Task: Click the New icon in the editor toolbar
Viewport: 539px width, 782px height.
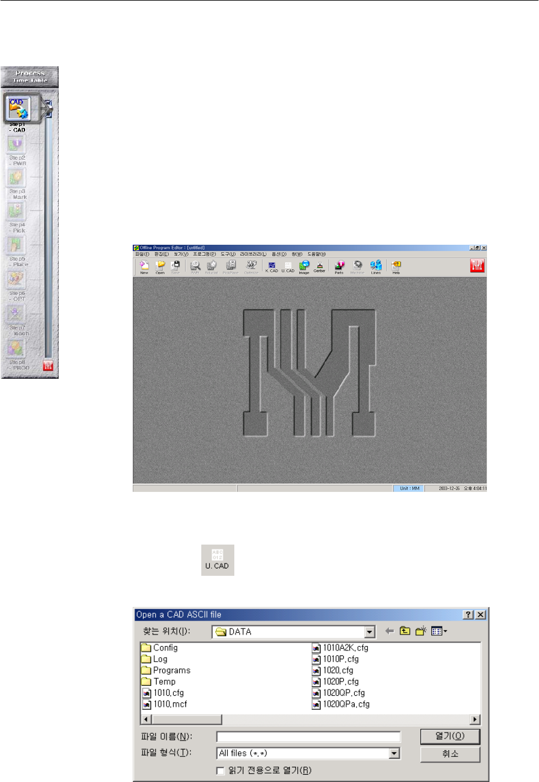Action: 144,267
